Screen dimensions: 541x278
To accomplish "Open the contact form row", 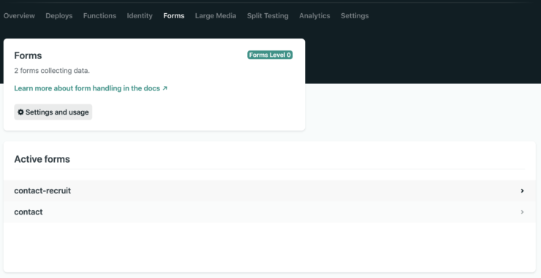I will [x=270, y=212].
